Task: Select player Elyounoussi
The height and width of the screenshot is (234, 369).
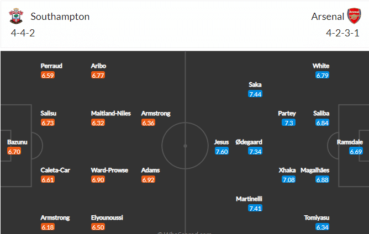Action: [107, 218]
